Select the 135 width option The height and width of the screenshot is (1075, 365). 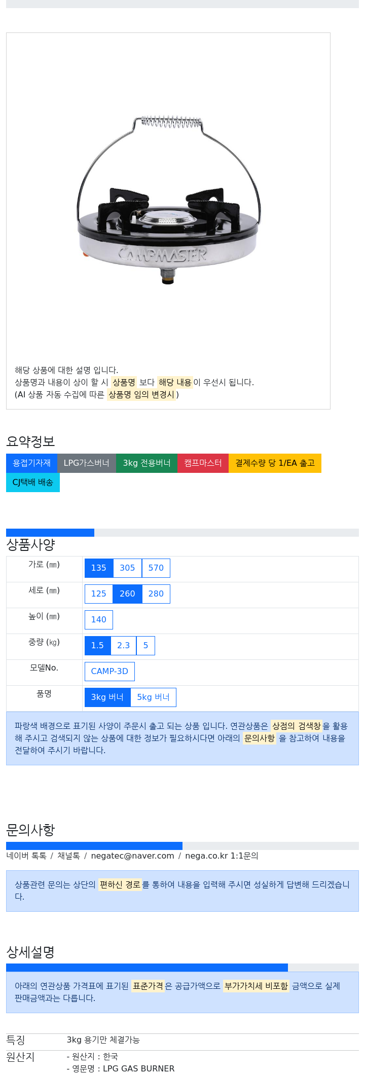(x=99, y=568)
